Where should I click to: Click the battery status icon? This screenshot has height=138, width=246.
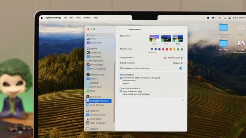(214, 18)
